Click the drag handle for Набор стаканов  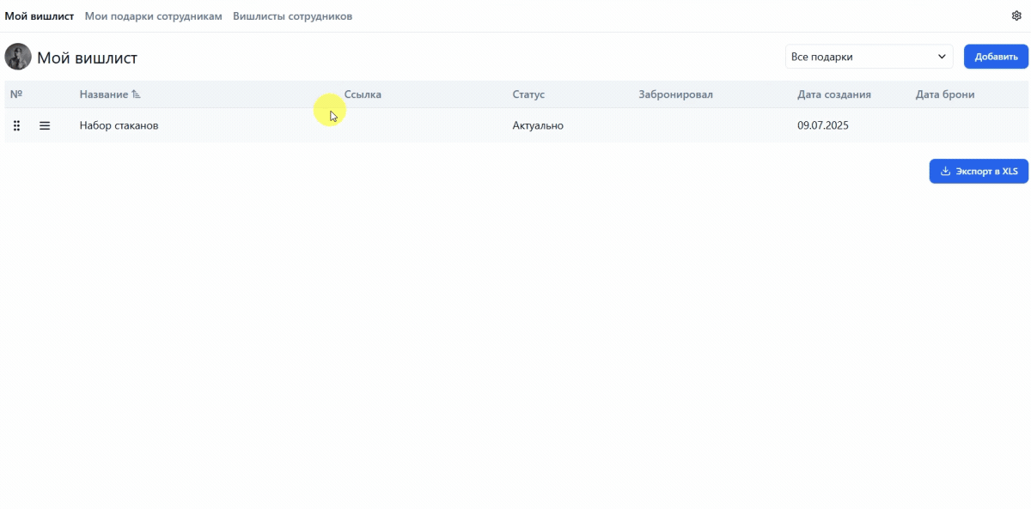(x=16, y=125)
